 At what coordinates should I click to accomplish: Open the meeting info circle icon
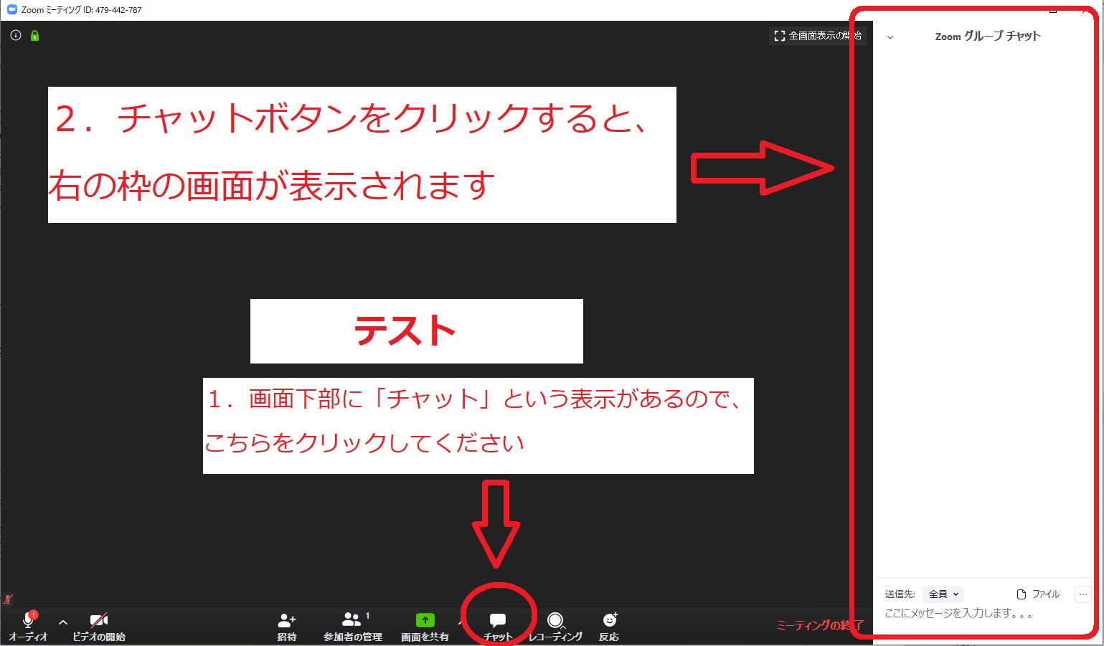(16, 36)
